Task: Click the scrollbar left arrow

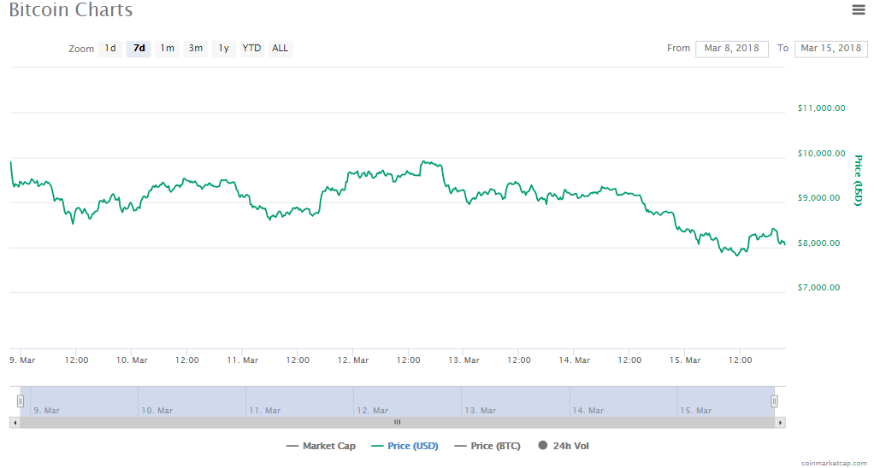Action: [15, 423]
